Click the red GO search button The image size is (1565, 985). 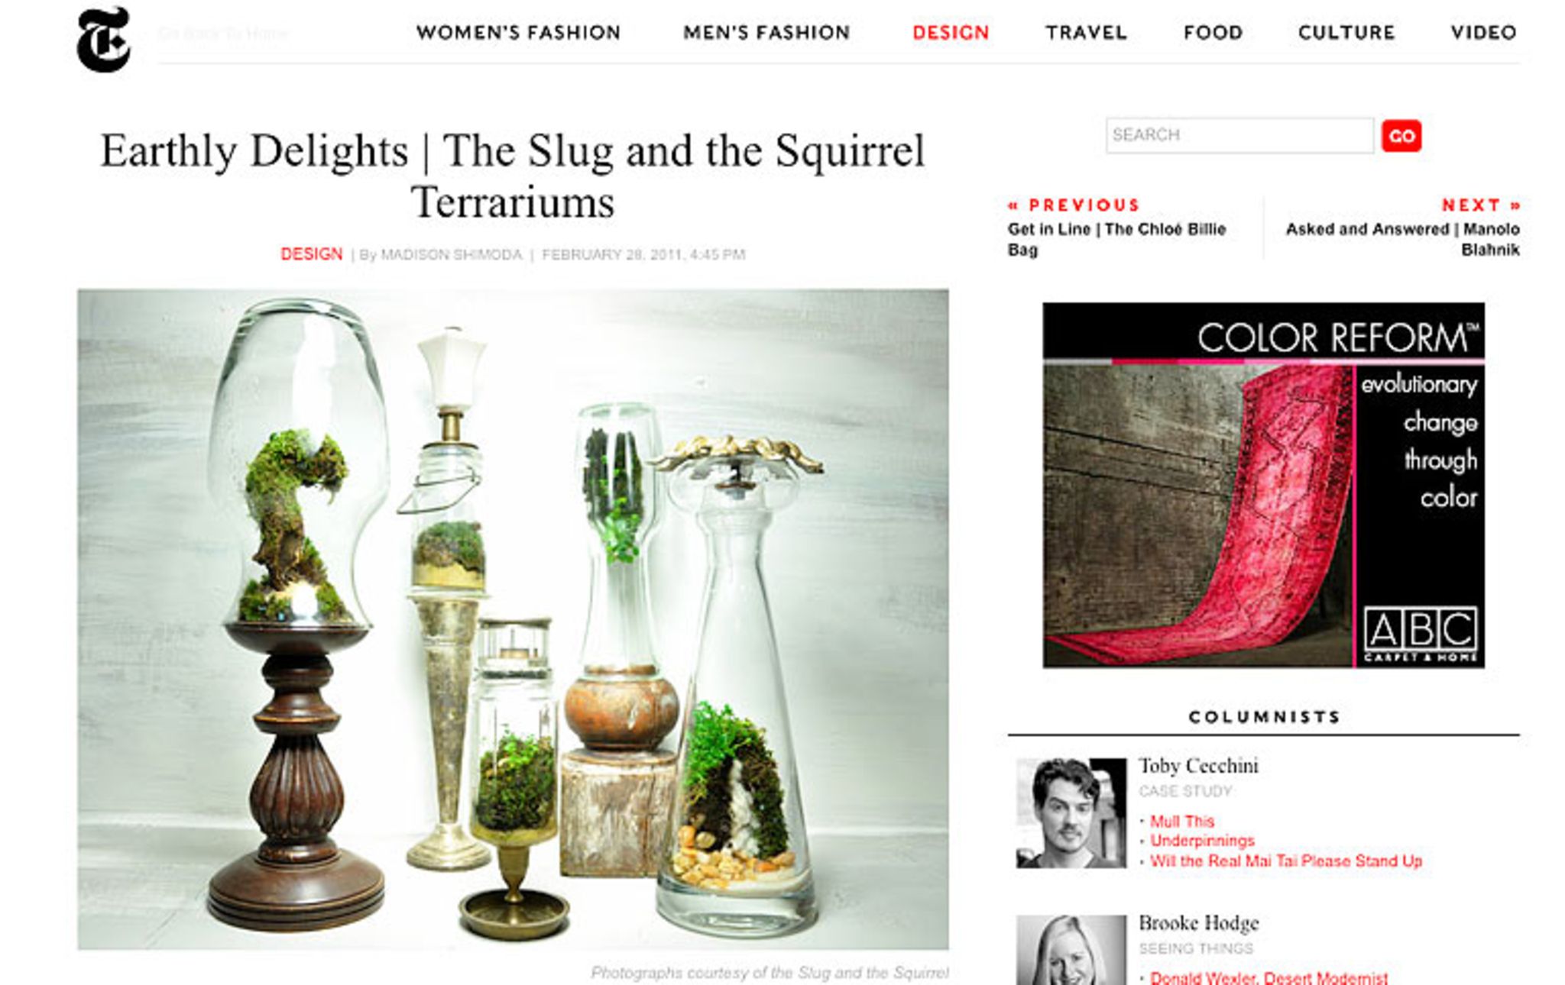click(1401, 136)
